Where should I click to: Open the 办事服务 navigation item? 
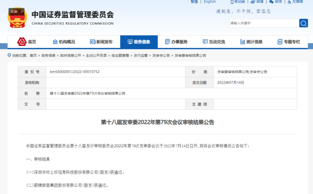(x=176, y=42)
